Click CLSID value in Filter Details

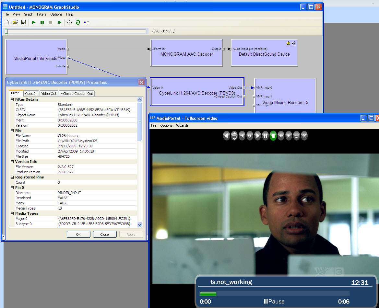tap(94, 110)
